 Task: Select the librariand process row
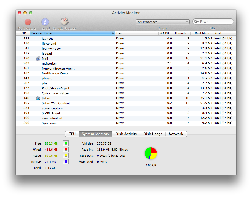(126, 44)
